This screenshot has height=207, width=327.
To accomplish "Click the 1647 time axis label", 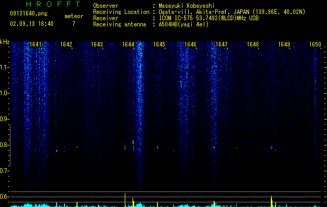I will [x=221, y=45].
